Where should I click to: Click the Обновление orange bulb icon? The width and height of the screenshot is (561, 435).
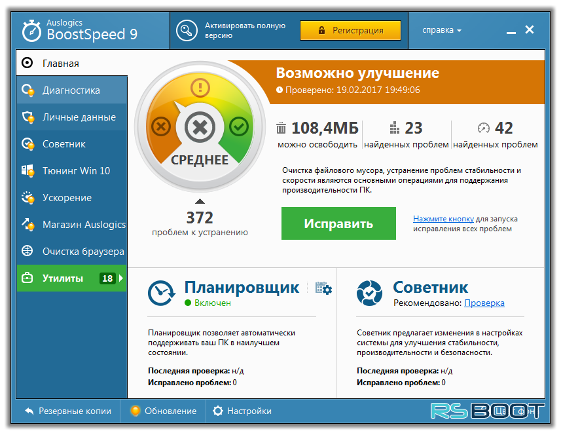(136, 411)
